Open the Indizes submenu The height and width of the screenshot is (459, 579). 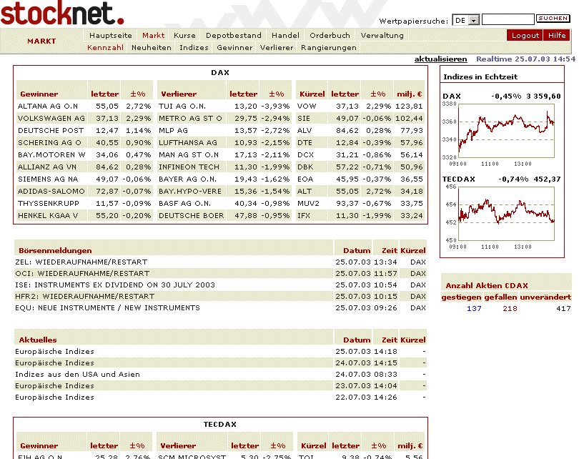click(x=194, y=48)
